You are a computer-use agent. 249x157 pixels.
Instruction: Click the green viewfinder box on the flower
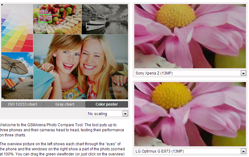45,18
